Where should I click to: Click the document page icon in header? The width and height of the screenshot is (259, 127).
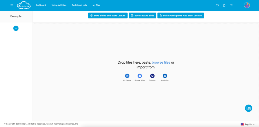pyautogui.click(x=224, y=5)
